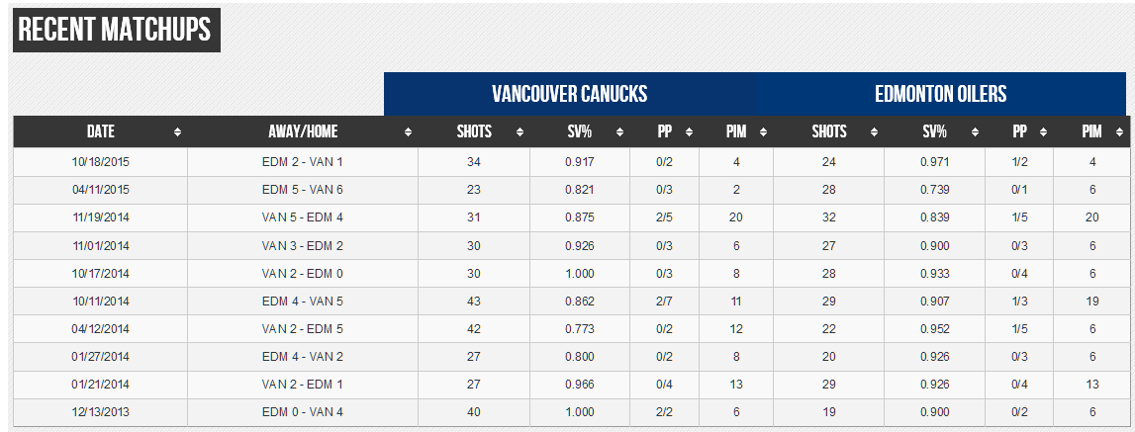Viewport: 1135px width, 432px height.
Task: Select the Edmonton Oilers header tab
Action: pyautogui.click(x=940, y=94)
